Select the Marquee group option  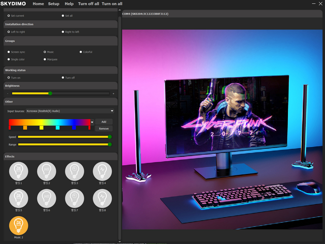click(x=45, y=59)
